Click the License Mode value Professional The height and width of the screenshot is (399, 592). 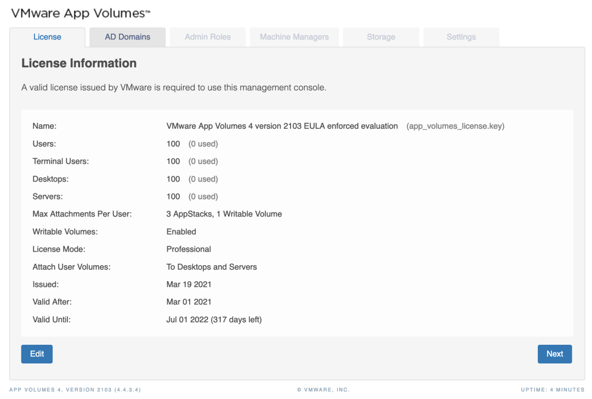(x=189, y=249)
